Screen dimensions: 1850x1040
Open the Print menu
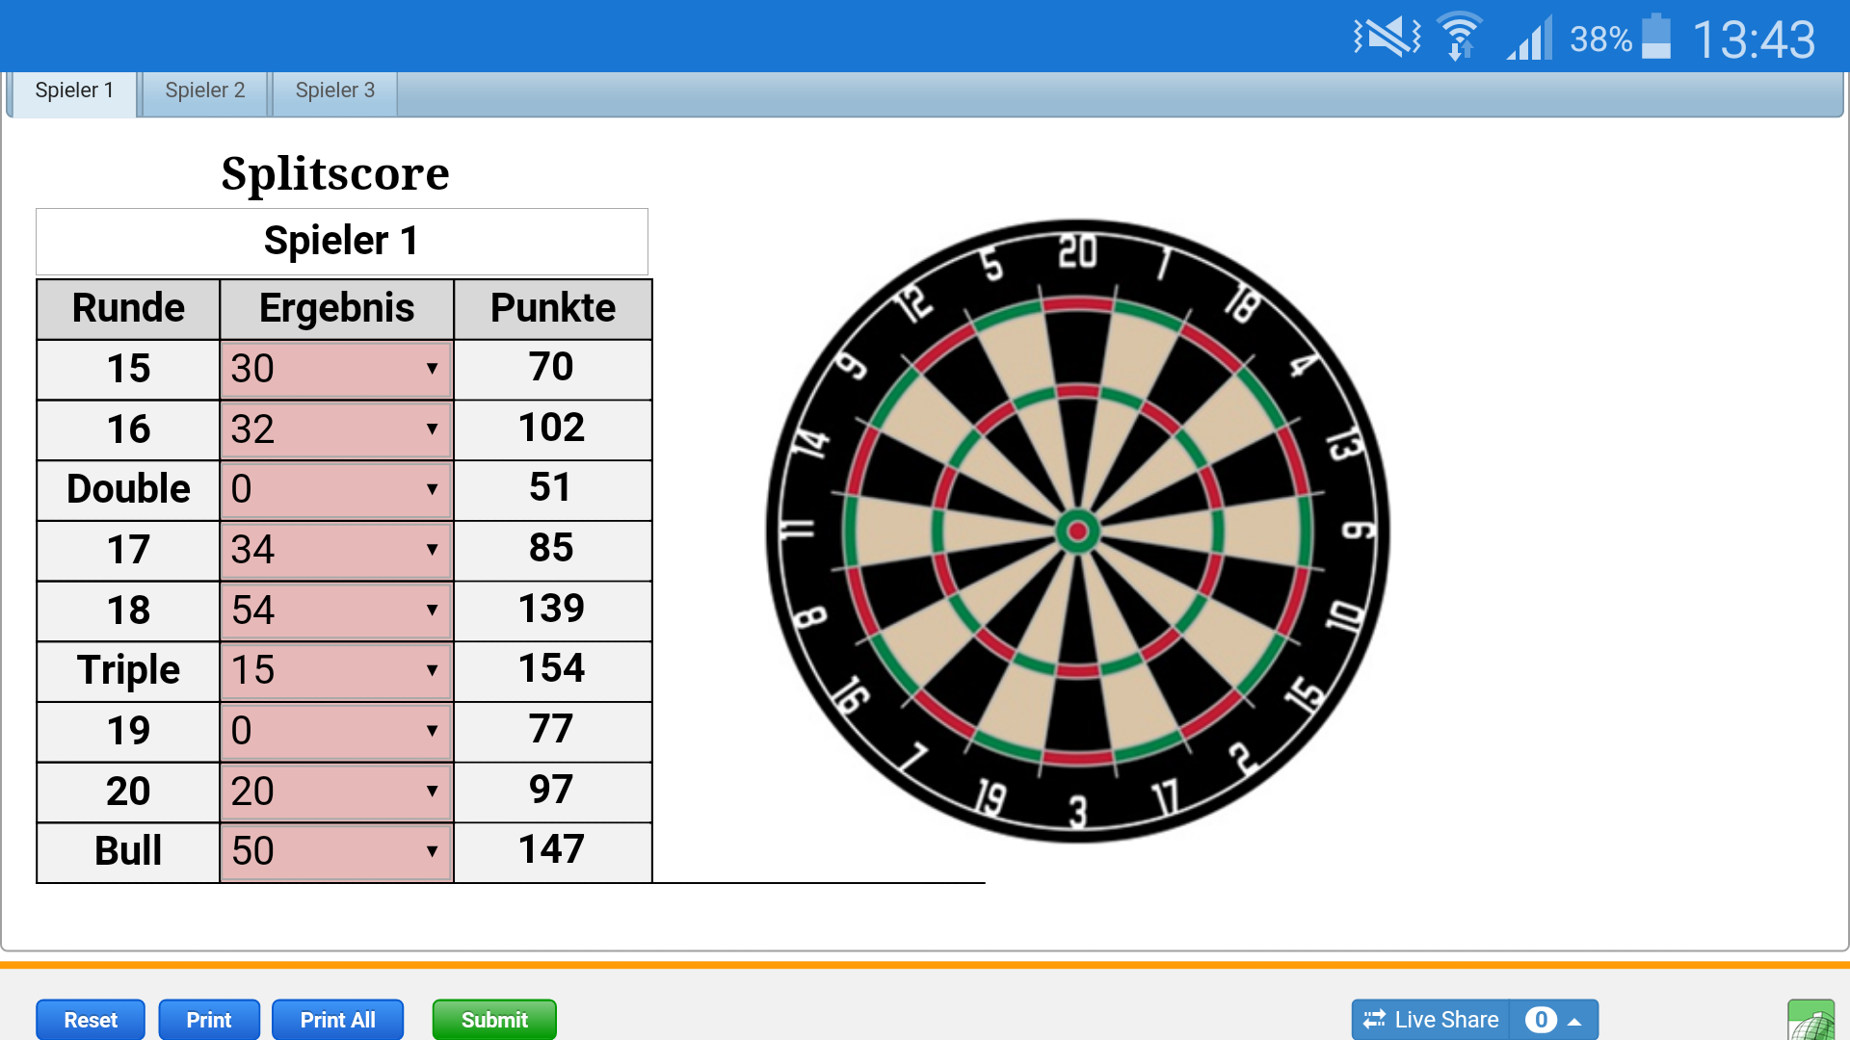(207, 1019)
